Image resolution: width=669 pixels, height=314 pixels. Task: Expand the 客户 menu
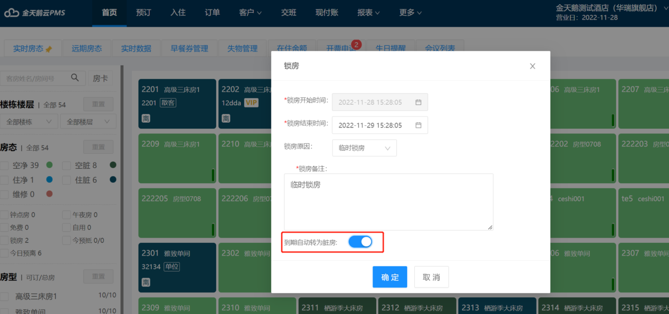[x=250, y=13]
